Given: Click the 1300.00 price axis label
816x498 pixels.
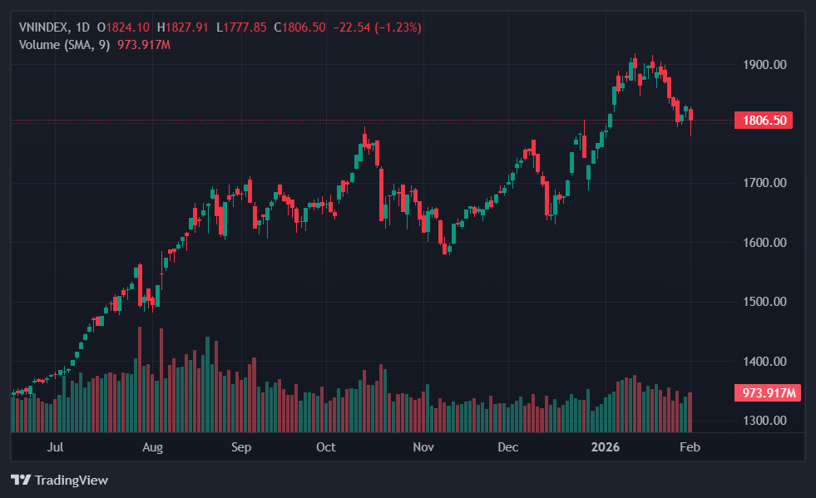Looking at the screenshot, I should tap(764, 421).
